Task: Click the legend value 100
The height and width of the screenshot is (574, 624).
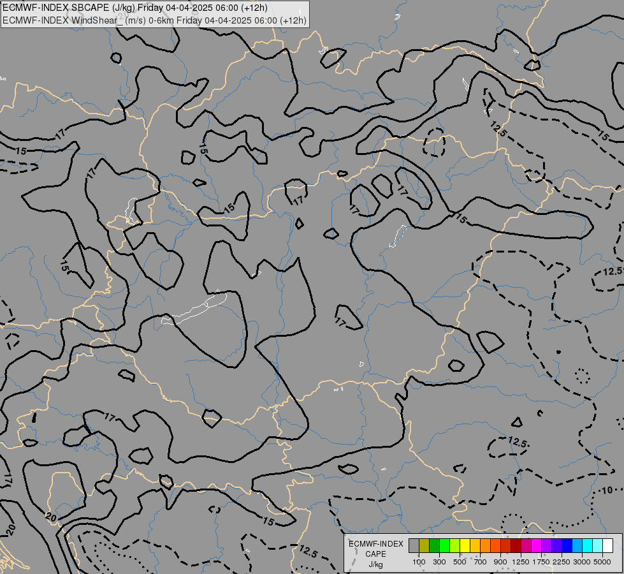Action: pos(419,562)
